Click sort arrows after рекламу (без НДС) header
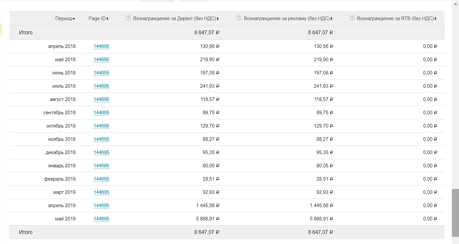459x244 pixels. (x=331, y=19)
